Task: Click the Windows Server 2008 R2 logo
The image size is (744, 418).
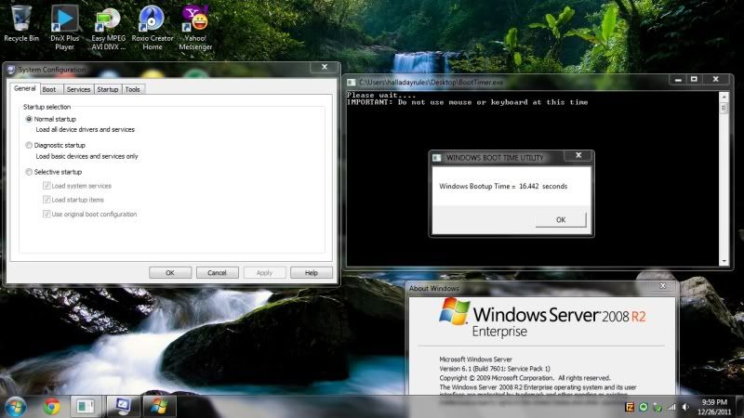Action: [542, 318]
